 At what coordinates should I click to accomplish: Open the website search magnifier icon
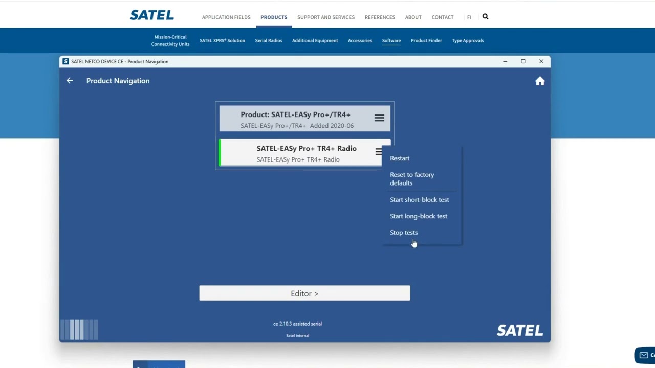tap(485, 17)
